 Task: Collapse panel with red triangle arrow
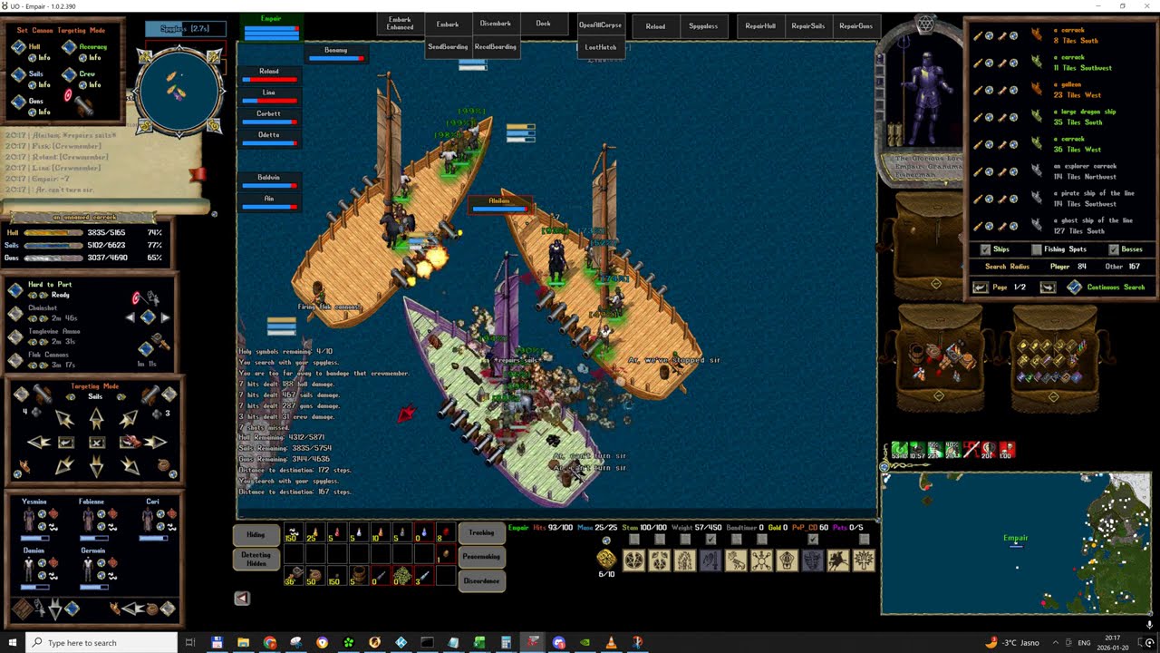242,598
